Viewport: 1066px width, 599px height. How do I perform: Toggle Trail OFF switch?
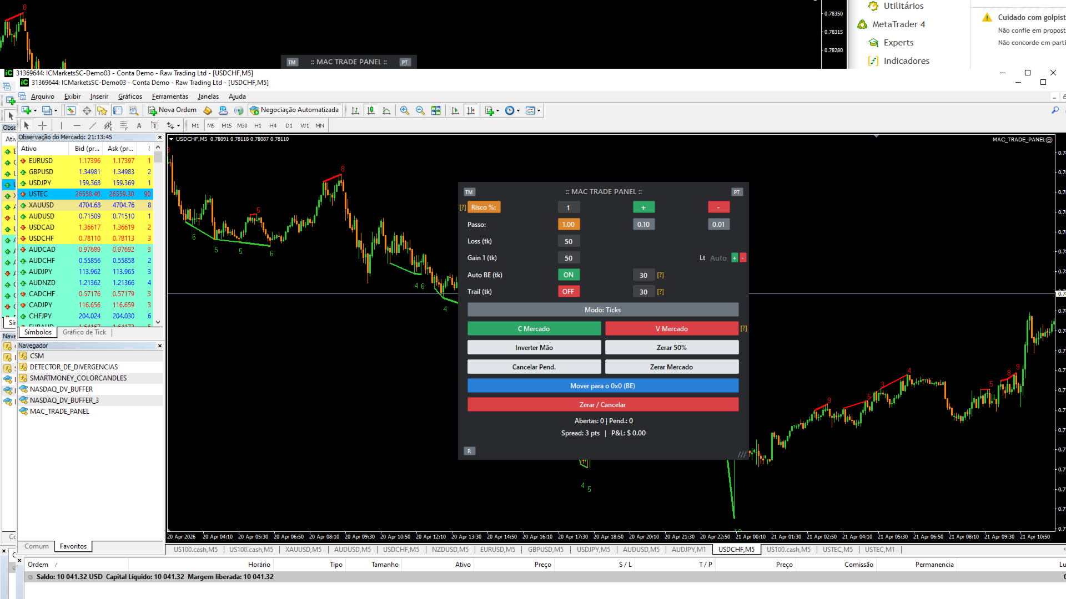point(569,292)
